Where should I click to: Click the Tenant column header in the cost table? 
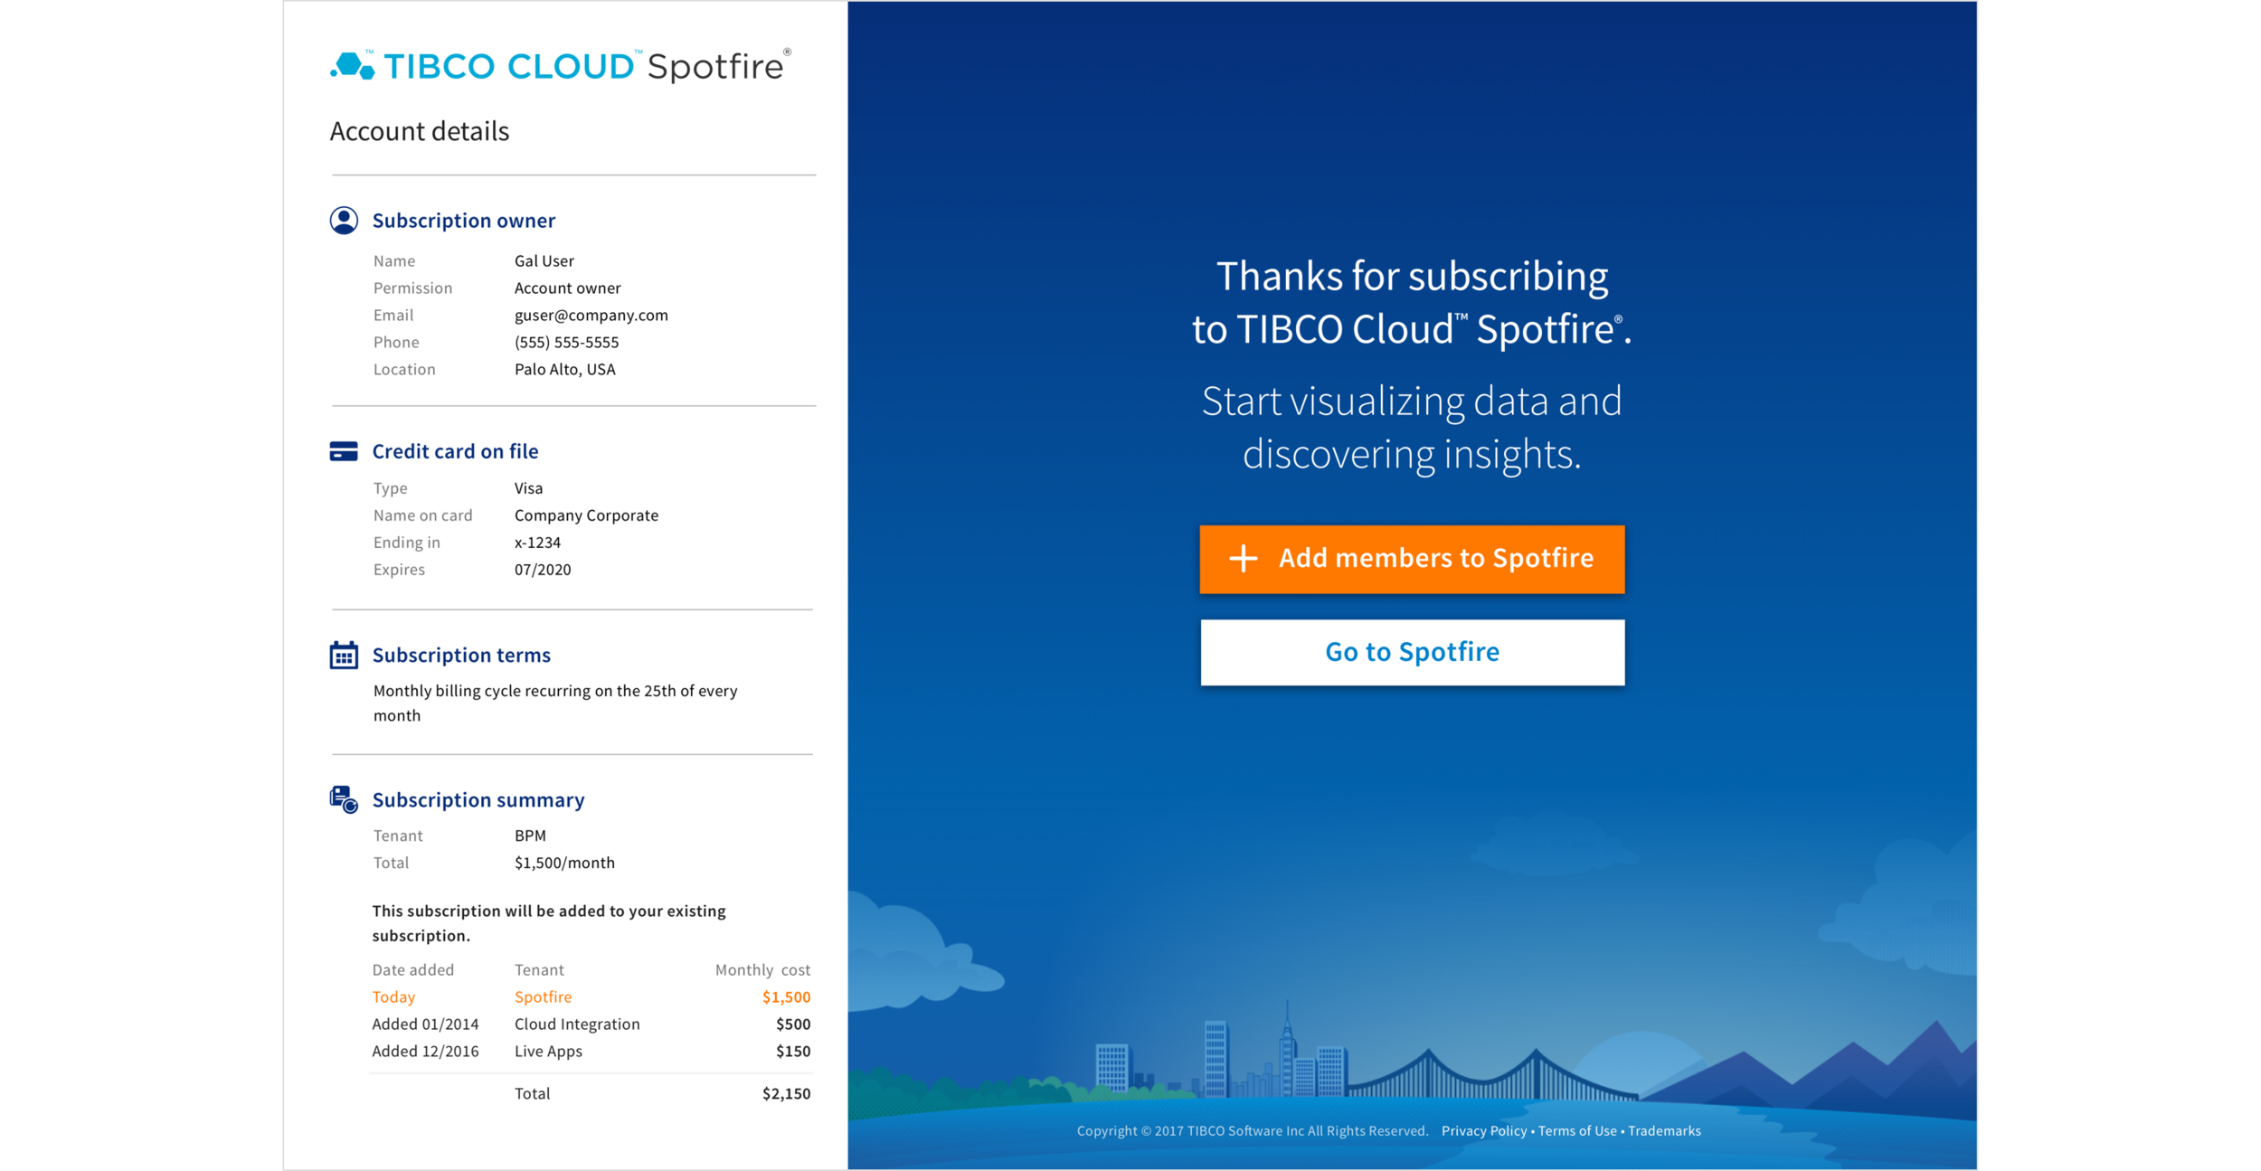[539, 969]
